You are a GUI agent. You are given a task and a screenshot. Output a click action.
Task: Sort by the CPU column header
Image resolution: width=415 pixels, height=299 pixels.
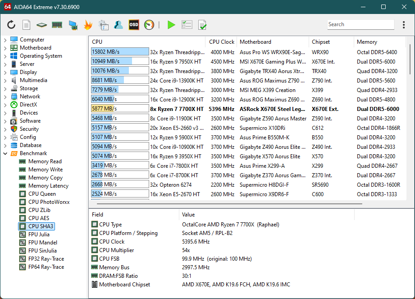147,42
